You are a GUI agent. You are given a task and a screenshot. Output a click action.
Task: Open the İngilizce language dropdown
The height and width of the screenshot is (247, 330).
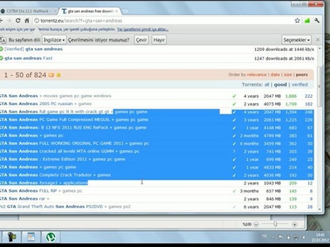tap(54, 40)
